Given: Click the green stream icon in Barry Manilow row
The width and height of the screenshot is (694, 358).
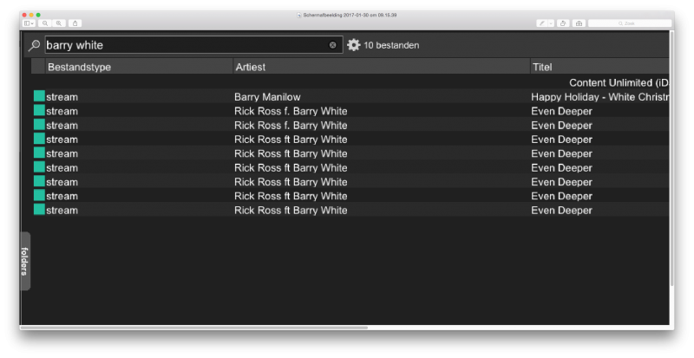Looking at the screenshot, I should [39, 96].
